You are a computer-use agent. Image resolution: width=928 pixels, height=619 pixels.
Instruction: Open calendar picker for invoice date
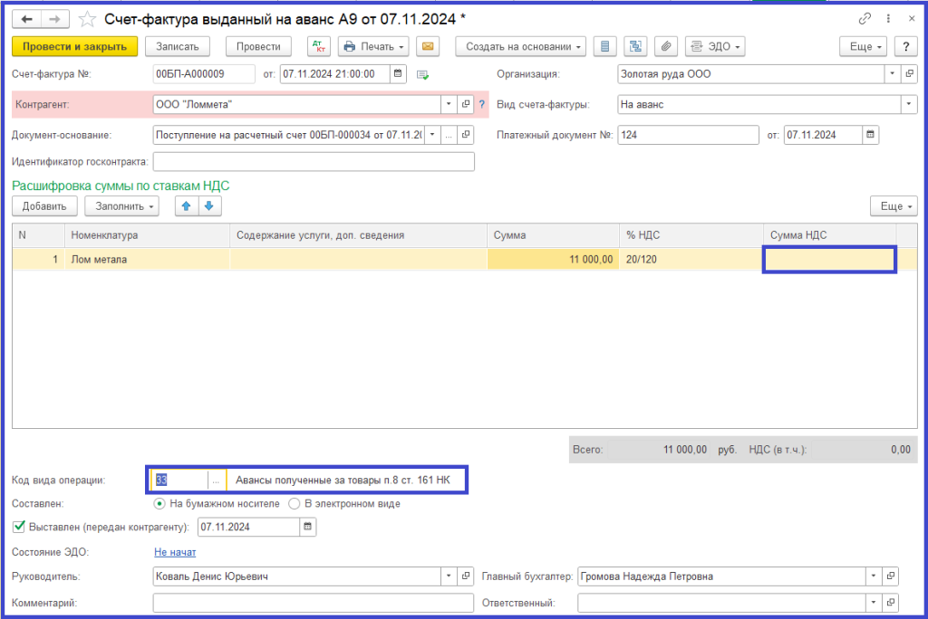coord(399,74)
